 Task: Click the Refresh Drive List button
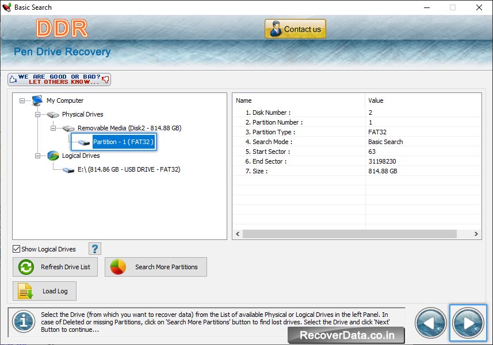pos(55,267)
